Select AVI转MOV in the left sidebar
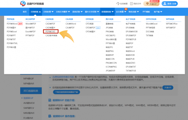This screenshot has height=120, width=188. [x=29, y=103]
